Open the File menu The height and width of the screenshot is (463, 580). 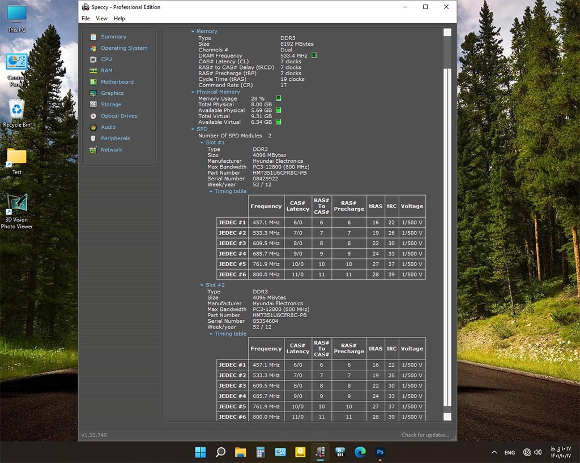point(86,19)
